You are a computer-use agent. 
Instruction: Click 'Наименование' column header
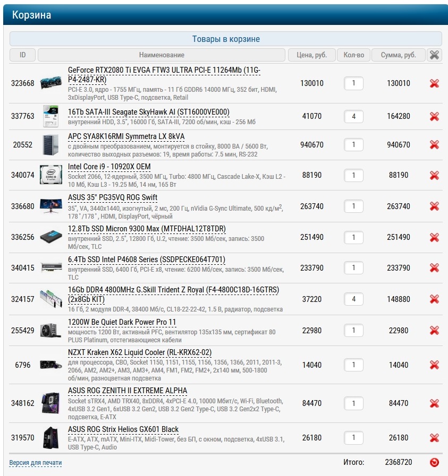click(162, 55)
